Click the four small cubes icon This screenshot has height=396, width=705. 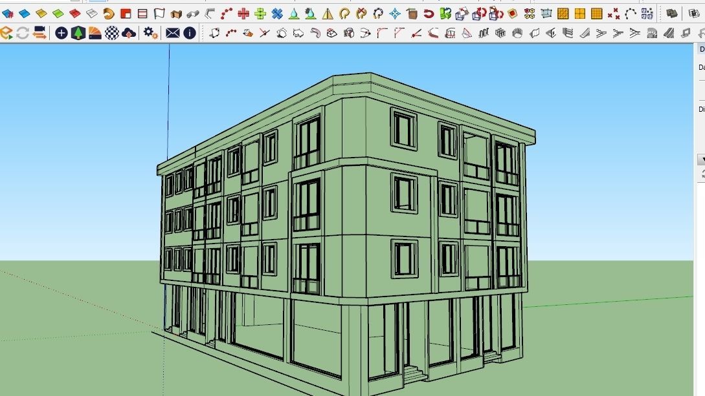(x=530, y=14)
